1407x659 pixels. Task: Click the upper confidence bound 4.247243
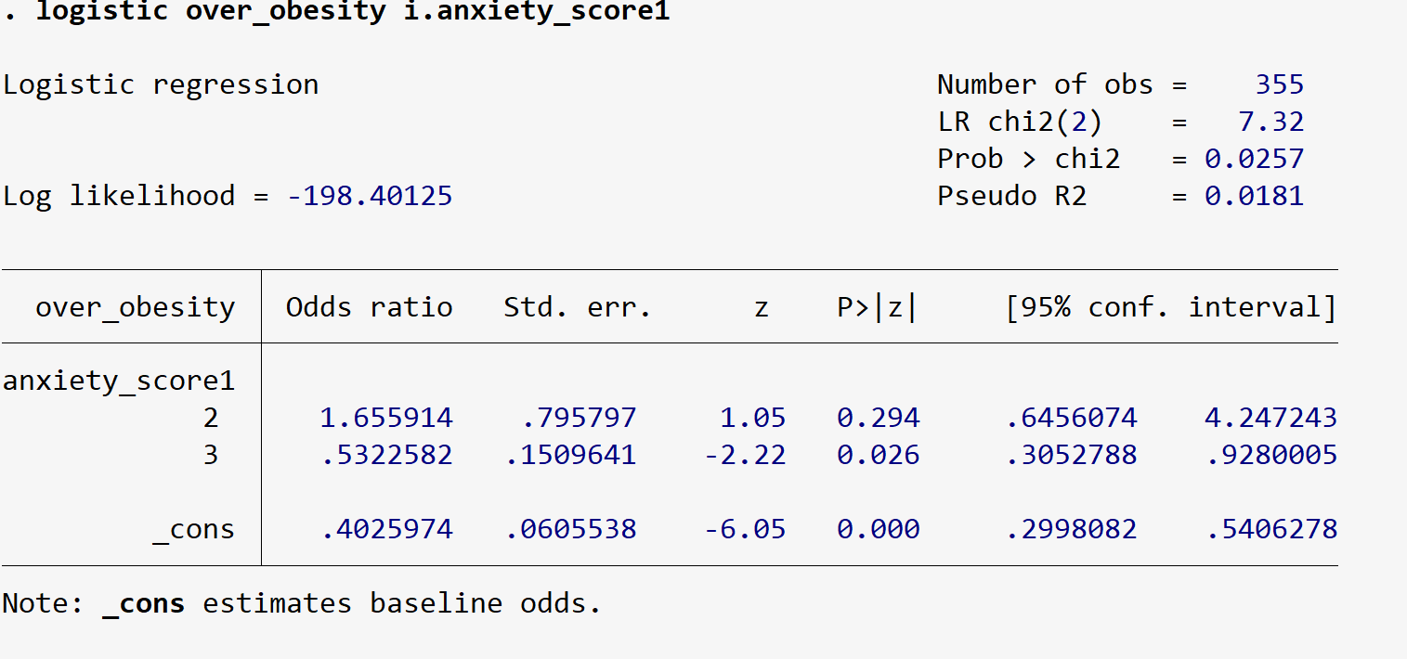click(x=1270, y=418)
